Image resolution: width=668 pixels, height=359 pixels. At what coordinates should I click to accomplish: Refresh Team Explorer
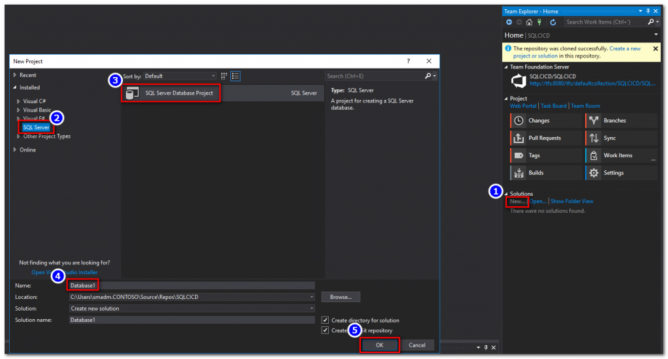click(553, 22)
